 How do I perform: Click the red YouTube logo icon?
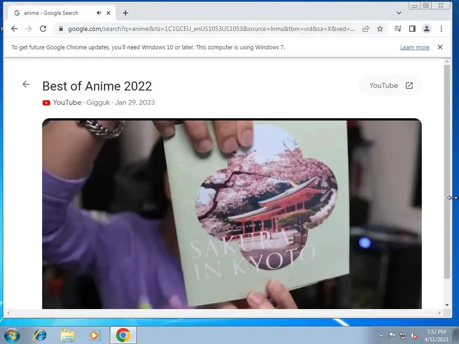tap(46, 103)
